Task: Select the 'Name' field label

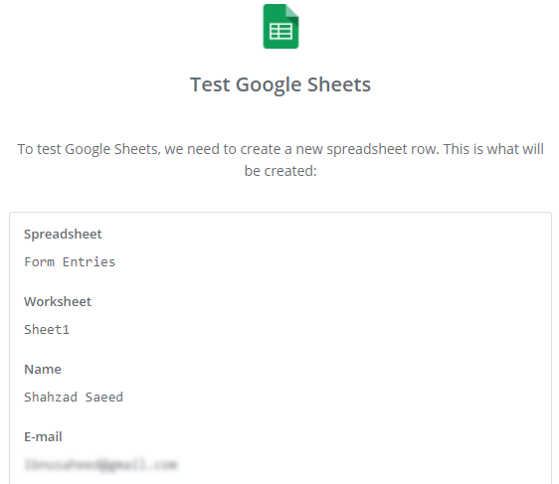Action: 43,370
